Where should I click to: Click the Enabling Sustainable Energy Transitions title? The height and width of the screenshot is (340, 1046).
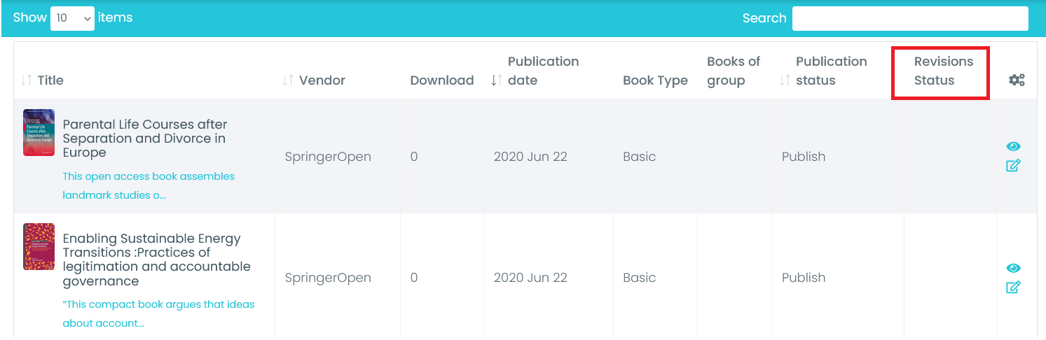click(x=156, y=260)
